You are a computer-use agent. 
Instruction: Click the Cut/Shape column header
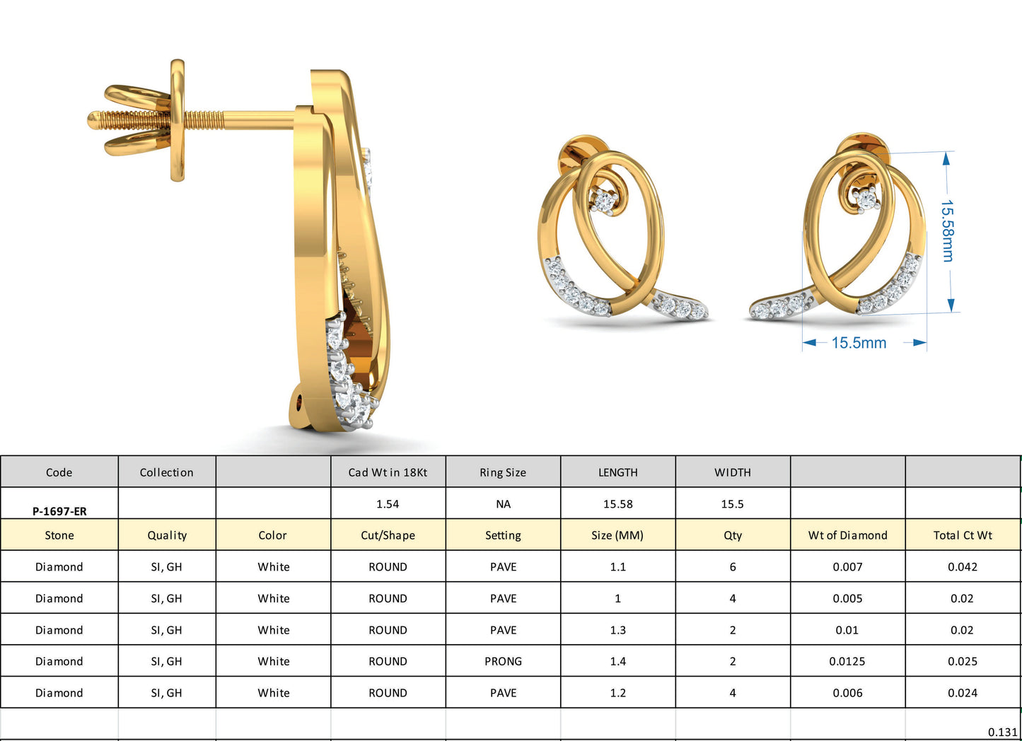coord(388,535)
